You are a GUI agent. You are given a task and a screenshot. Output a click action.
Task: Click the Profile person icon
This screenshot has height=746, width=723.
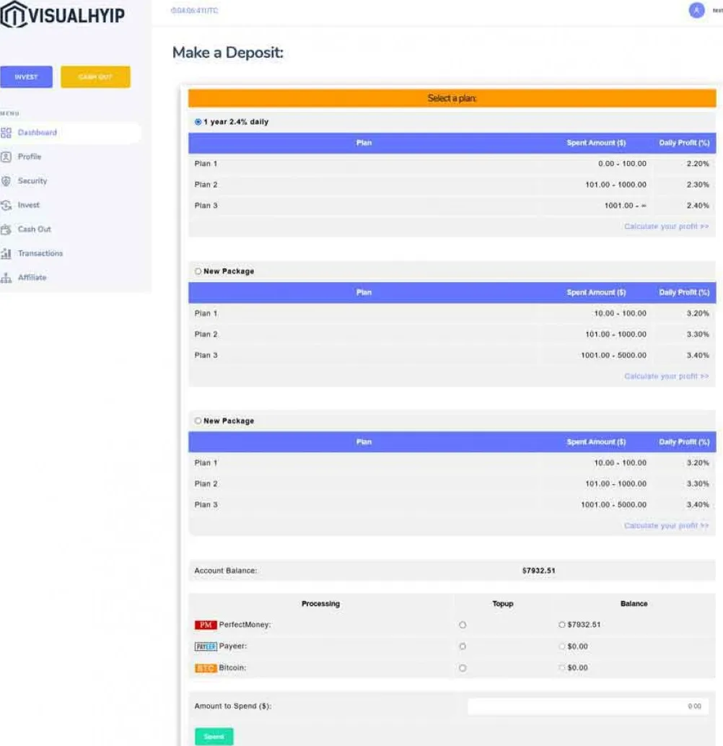tap(6, 157)
